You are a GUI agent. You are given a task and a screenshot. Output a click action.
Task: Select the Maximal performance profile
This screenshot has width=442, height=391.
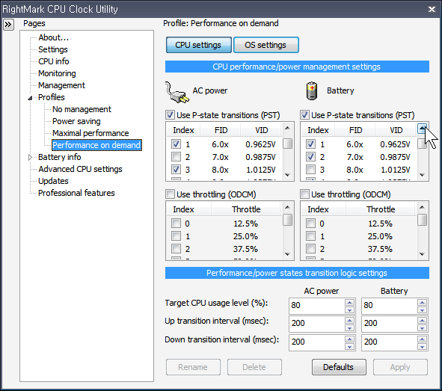(x=90, y=133)
